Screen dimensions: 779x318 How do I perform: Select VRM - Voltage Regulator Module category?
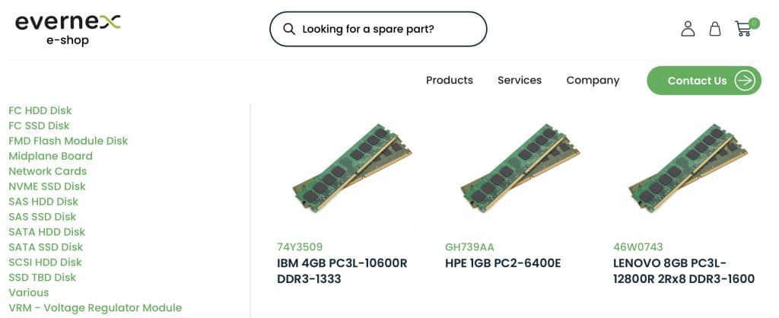(95, 308)
